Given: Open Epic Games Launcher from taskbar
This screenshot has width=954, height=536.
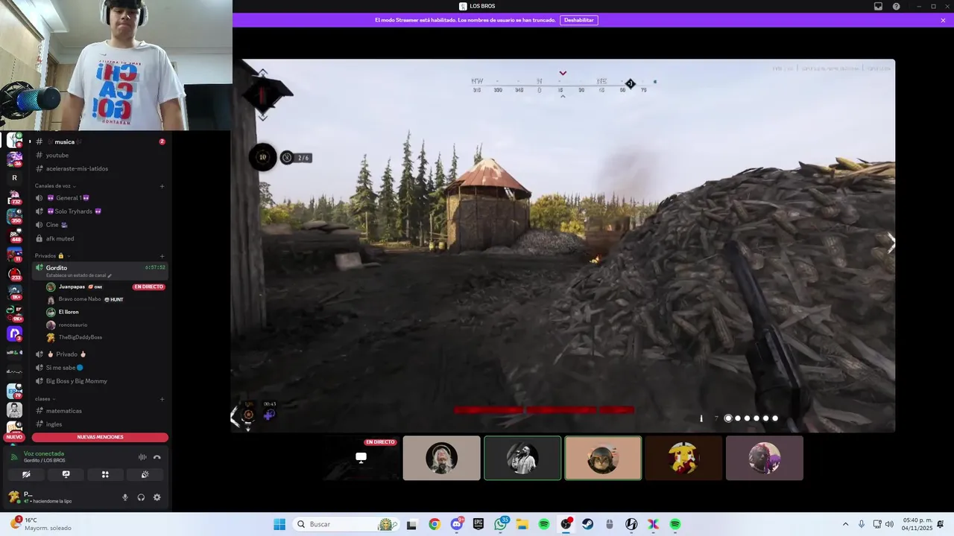Looking at the screenshot, I should tap(478, 524).
